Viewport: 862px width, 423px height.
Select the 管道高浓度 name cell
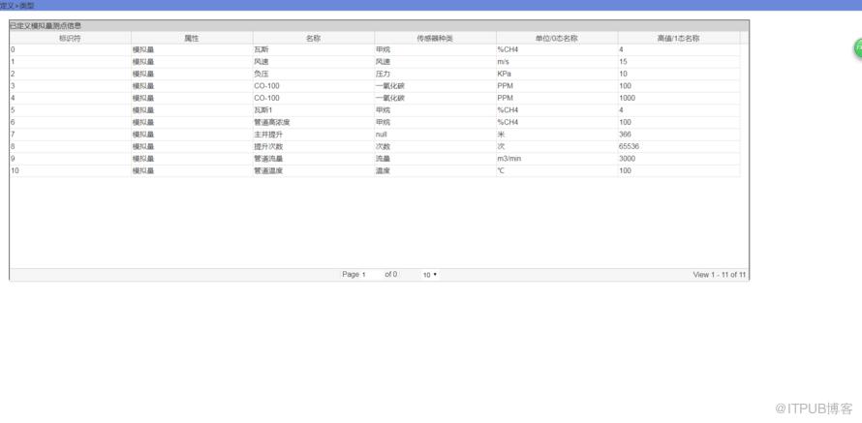point(314,122)
